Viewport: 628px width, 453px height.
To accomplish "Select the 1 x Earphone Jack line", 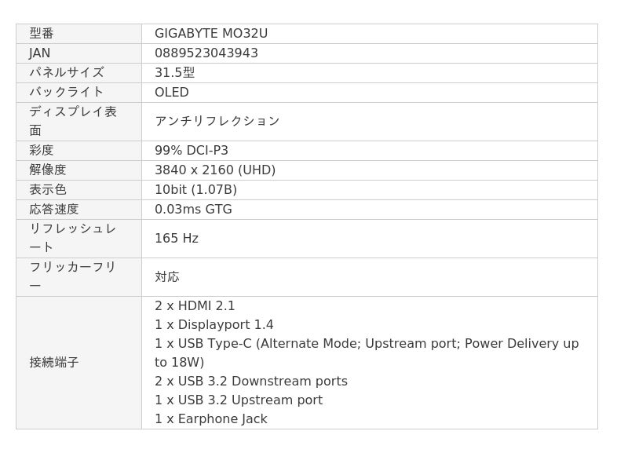I will pyautogui.click(x=210, y=419).
